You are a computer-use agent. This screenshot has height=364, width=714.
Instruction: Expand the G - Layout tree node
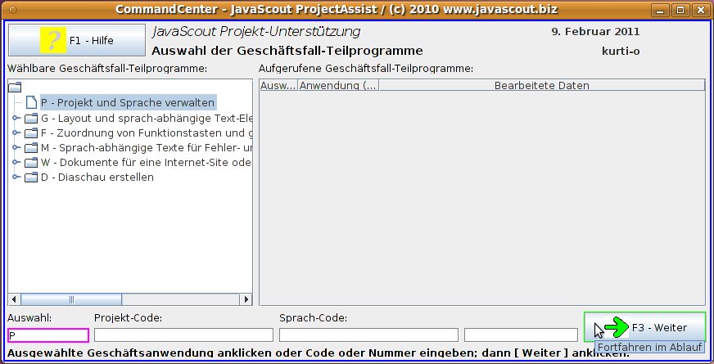coord(16,119)
